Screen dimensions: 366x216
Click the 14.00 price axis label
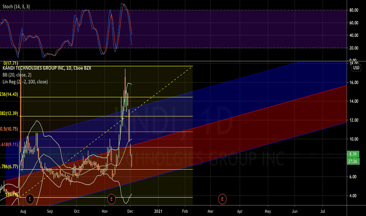[x=353, y=101]
